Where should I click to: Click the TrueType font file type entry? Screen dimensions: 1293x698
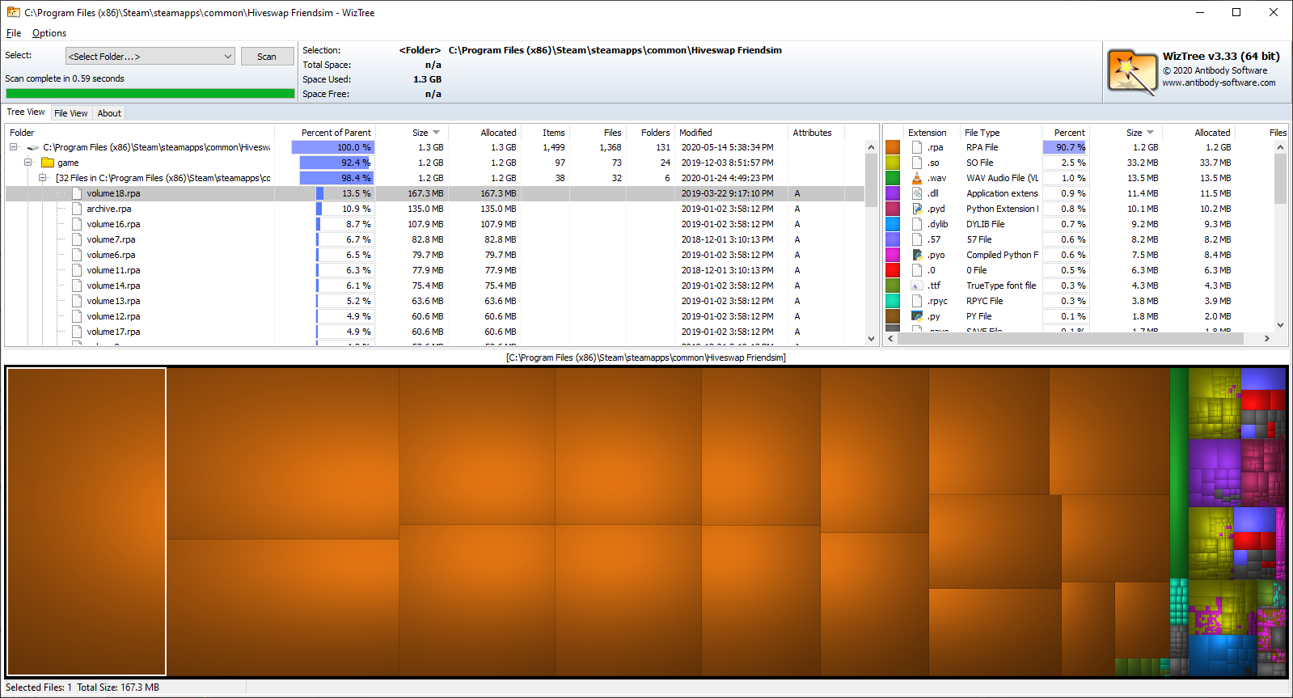(x=1001, y=286)
